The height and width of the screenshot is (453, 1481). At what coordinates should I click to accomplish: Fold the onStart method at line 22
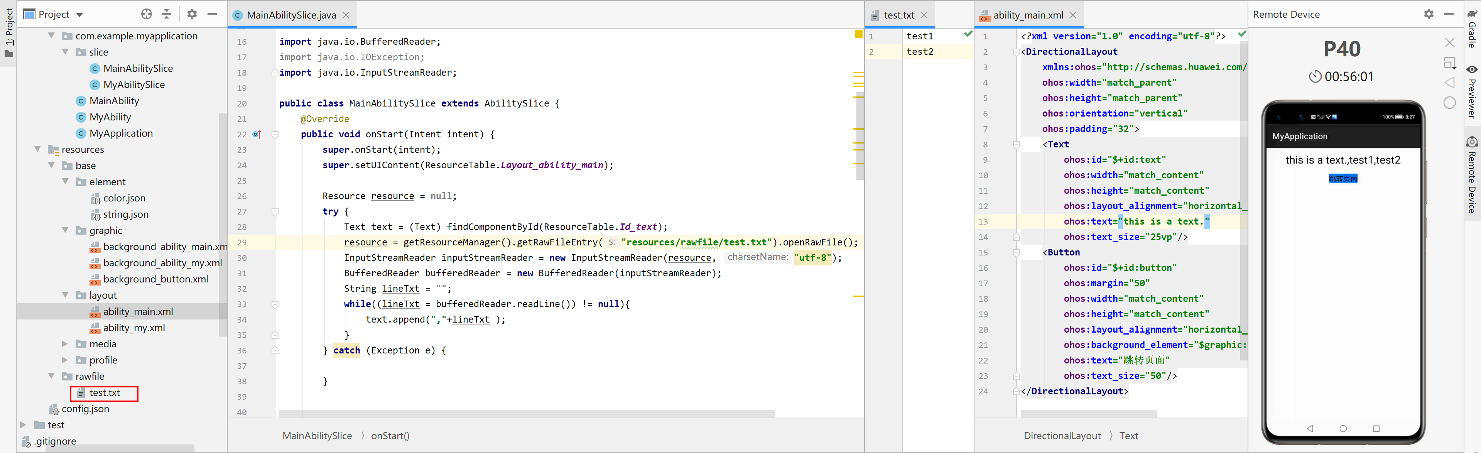click(x=275, y=135)
